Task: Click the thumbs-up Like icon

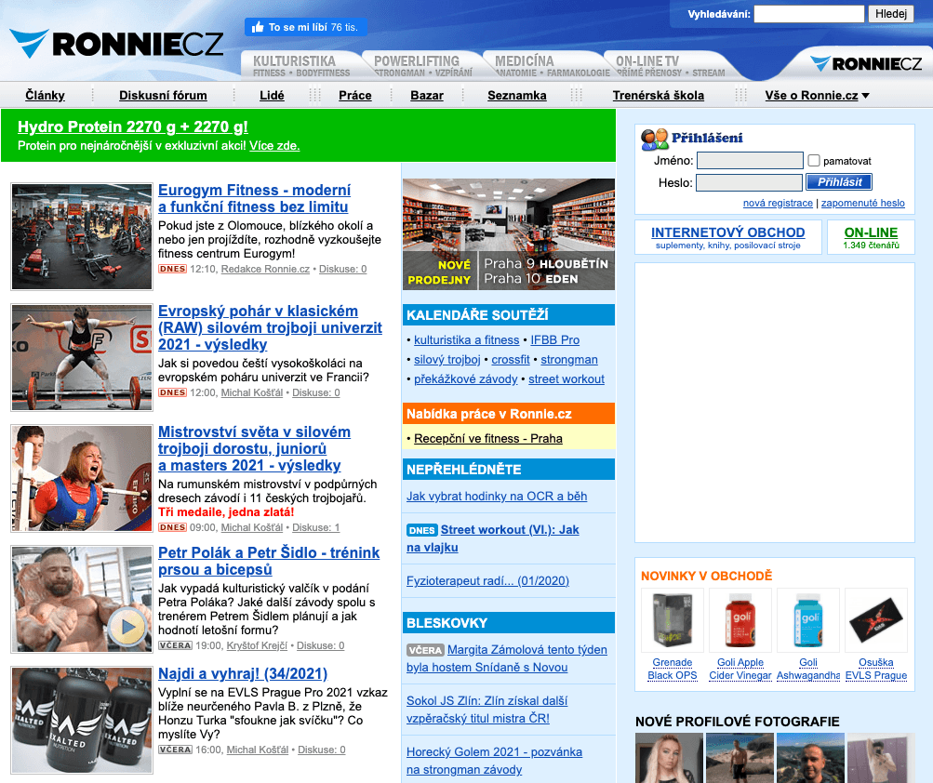Action: [x=258, y=27]
